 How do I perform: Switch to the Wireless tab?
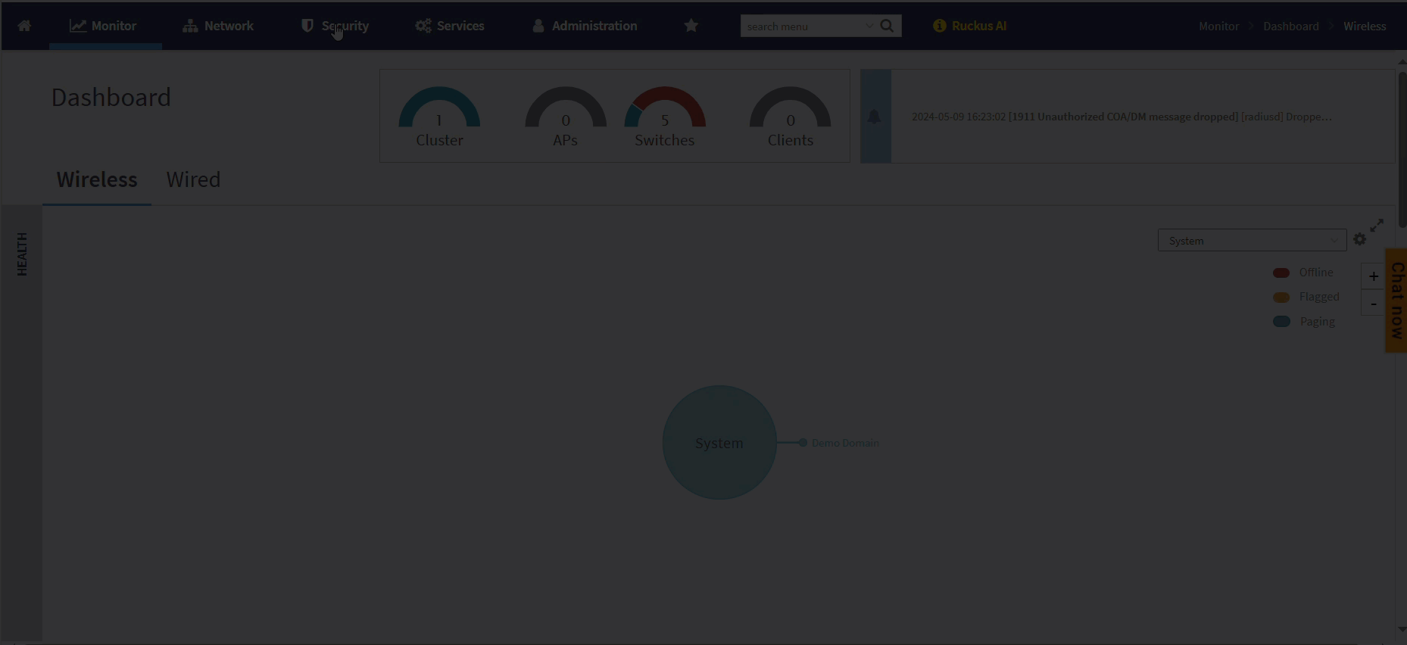97,179
